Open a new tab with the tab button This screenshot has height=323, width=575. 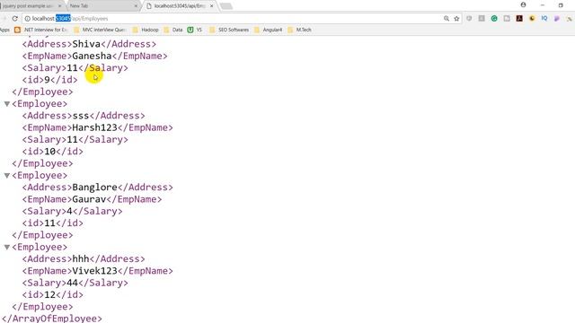[226, 6]
